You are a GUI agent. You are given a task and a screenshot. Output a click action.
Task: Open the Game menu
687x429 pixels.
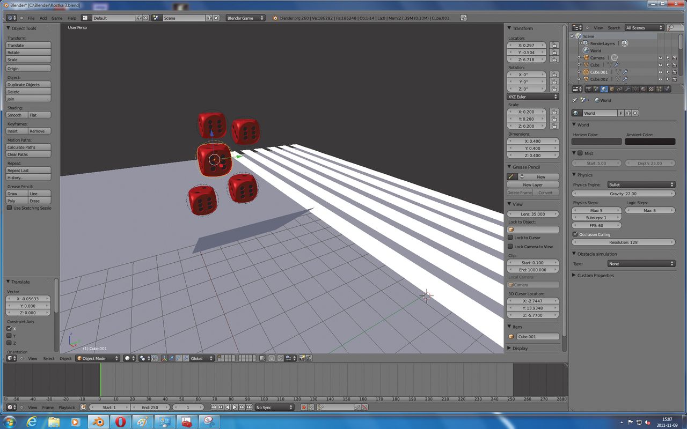pos(56,18)
